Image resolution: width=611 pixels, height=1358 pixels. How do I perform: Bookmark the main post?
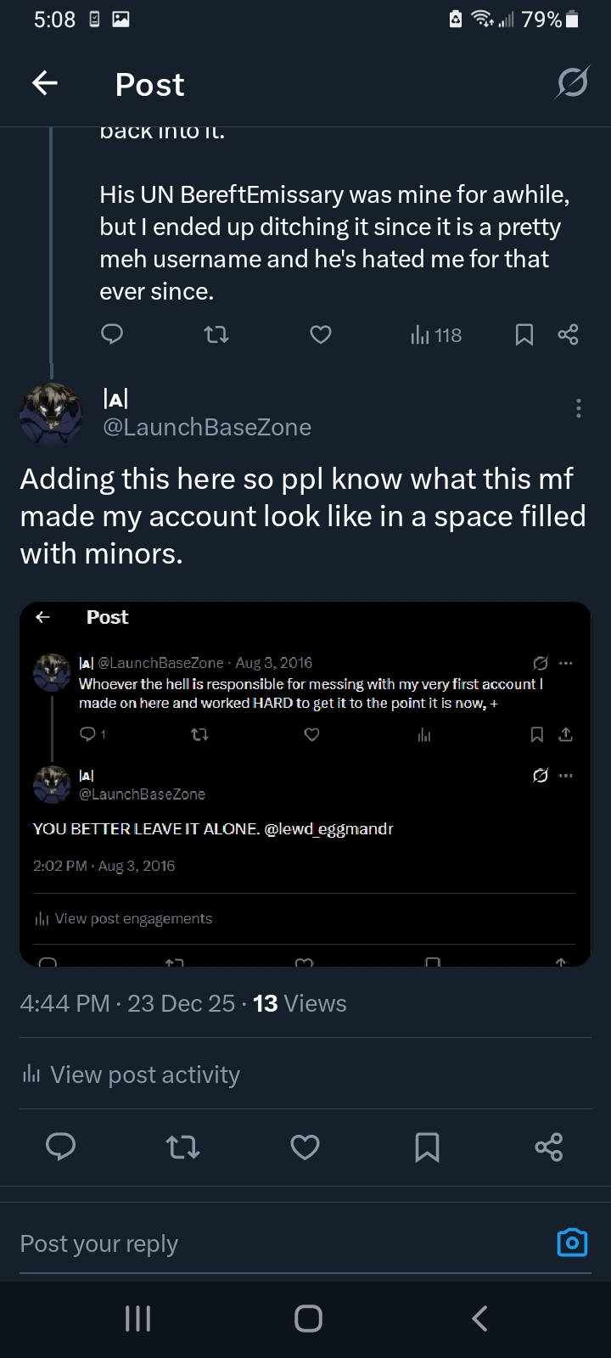[427, 1148]
